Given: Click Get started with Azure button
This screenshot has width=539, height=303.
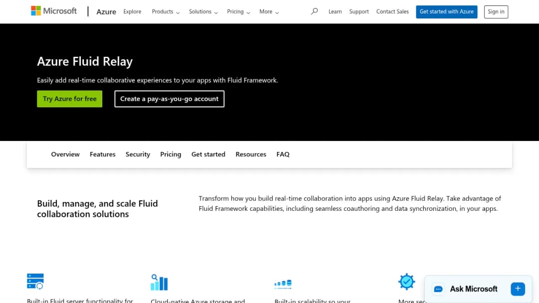Looking at the screenshot, I should click(x=447, y=11).
